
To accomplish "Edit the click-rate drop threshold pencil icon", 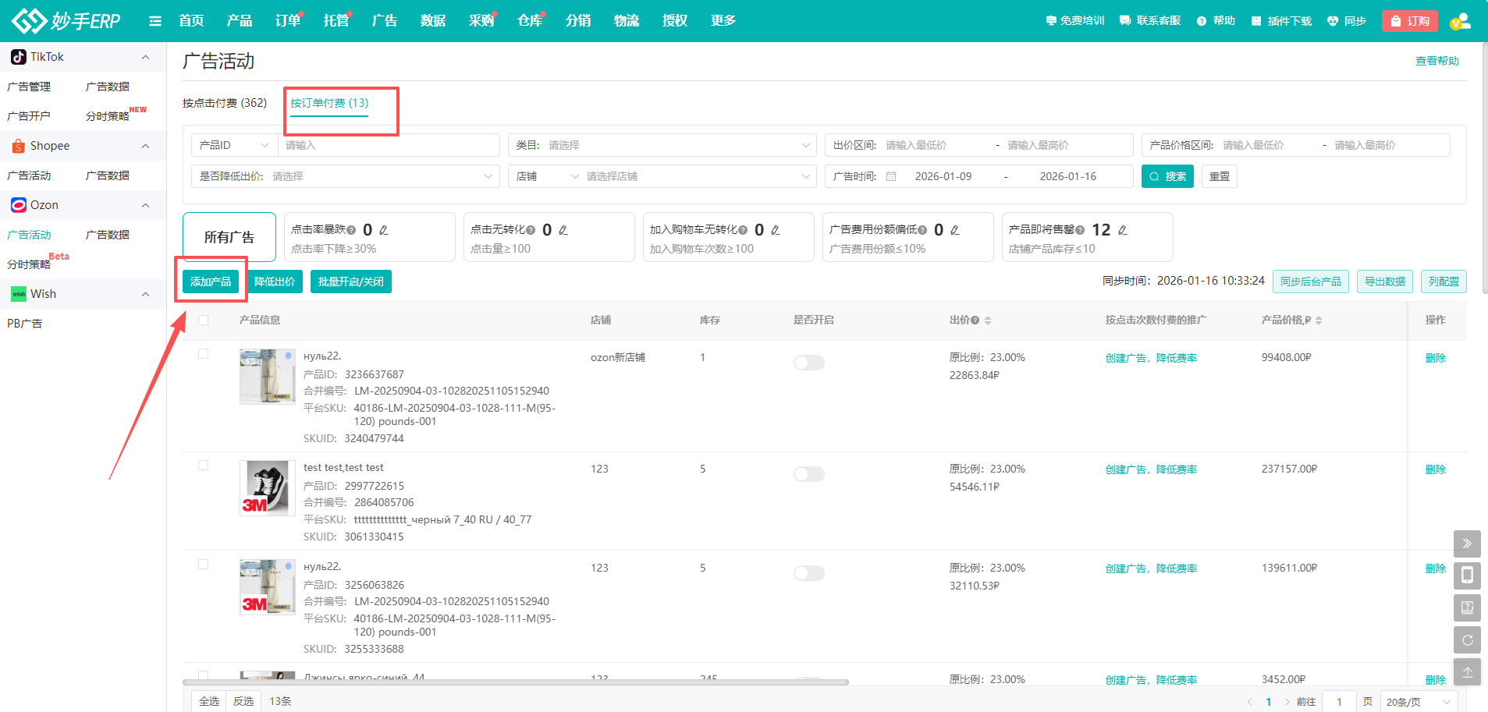I will tap(384, 230).
